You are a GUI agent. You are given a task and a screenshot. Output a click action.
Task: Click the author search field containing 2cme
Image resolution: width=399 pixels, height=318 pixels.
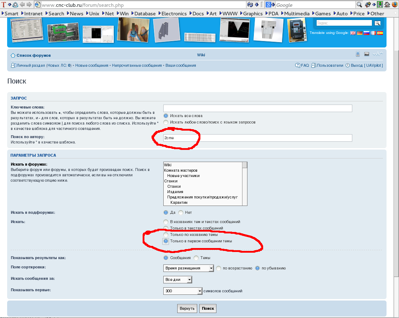(x=257, y=138)
